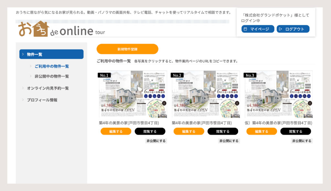
Task: Open ご利用中の物件一覧 submenu item
Action: click(x=52, y=66)
